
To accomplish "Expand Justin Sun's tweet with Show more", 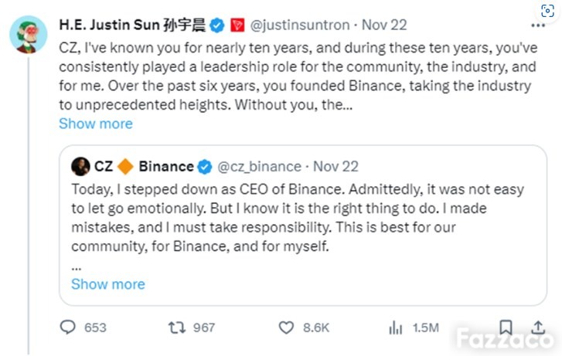I will pyautogui.click(x=96, y=124).
